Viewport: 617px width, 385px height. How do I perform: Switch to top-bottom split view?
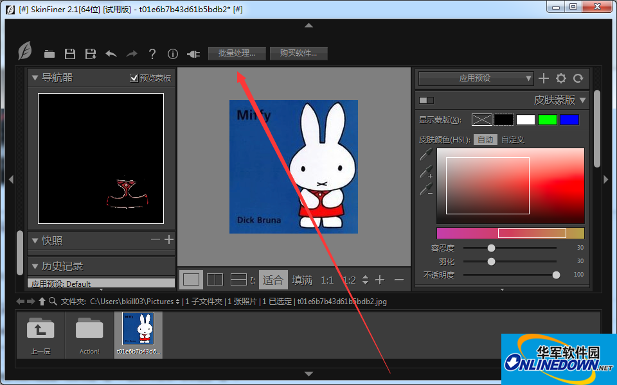(238, 280)
